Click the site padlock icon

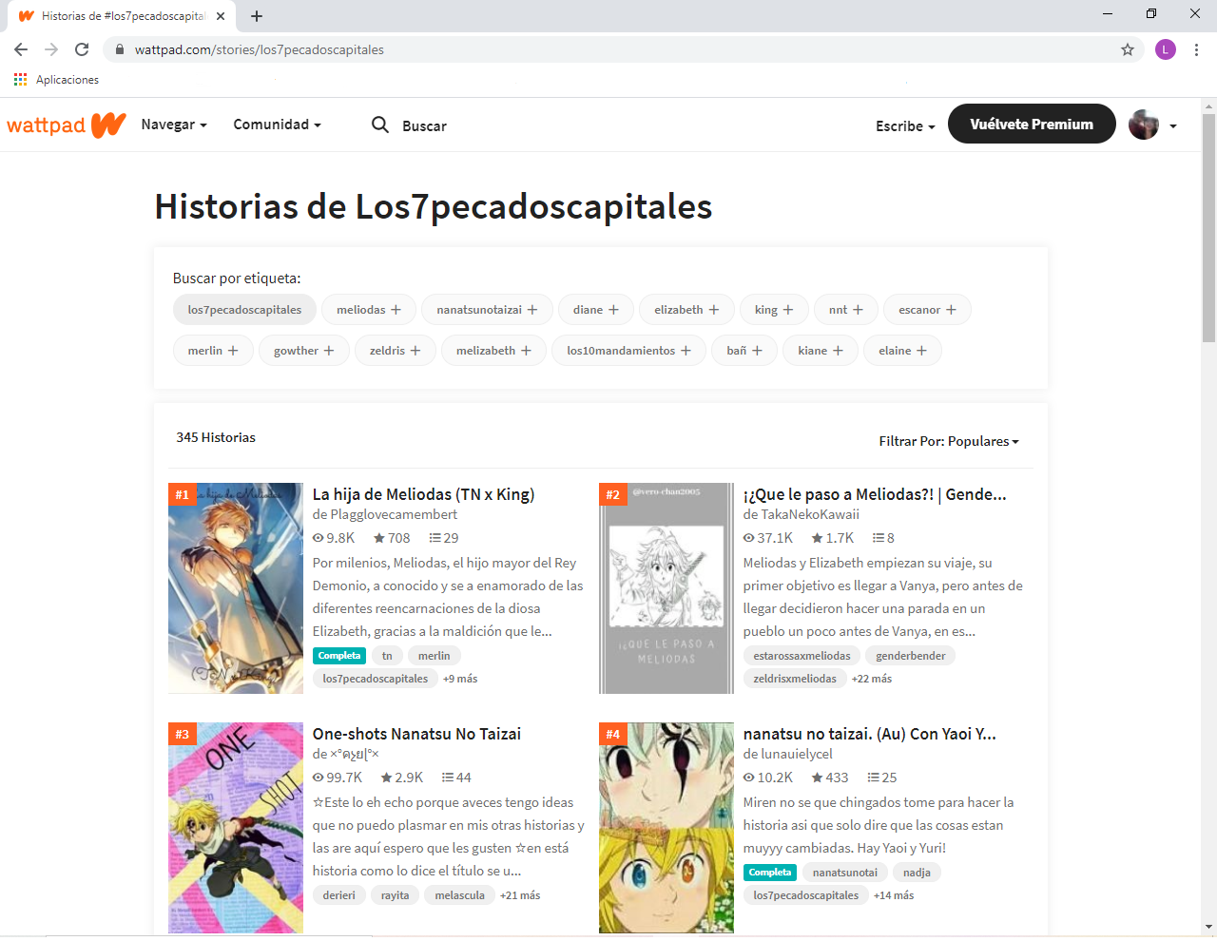(x=119, y=49)
